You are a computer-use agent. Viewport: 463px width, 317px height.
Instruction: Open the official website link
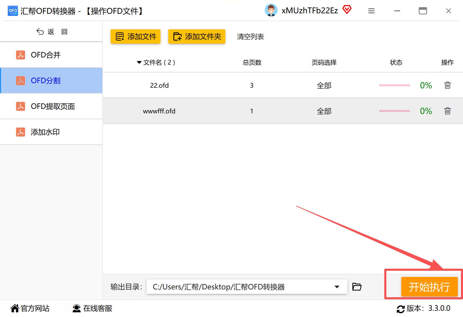pos(30,308)
